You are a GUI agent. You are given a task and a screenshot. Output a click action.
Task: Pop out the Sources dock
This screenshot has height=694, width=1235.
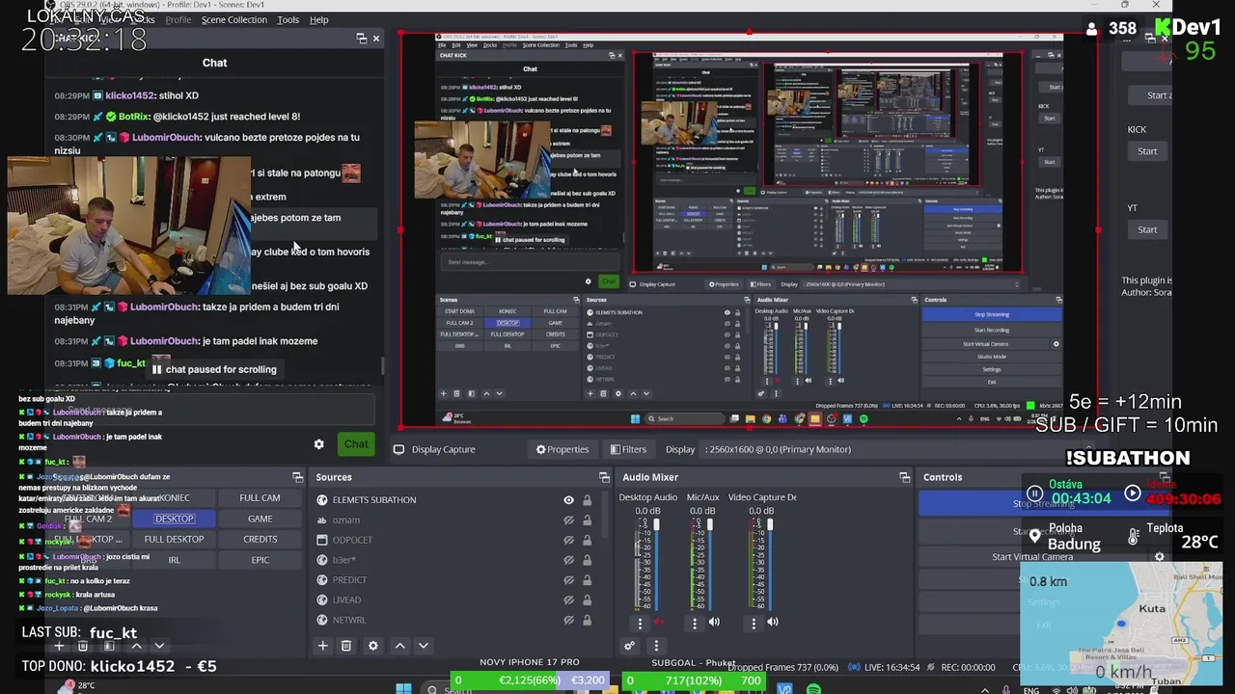click(x=604, y=477)
